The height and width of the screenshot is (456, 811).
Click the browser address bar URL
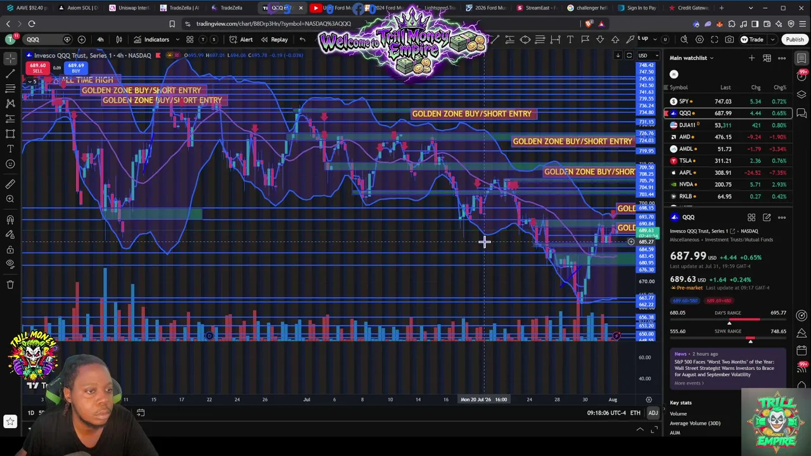pos(274,24)
